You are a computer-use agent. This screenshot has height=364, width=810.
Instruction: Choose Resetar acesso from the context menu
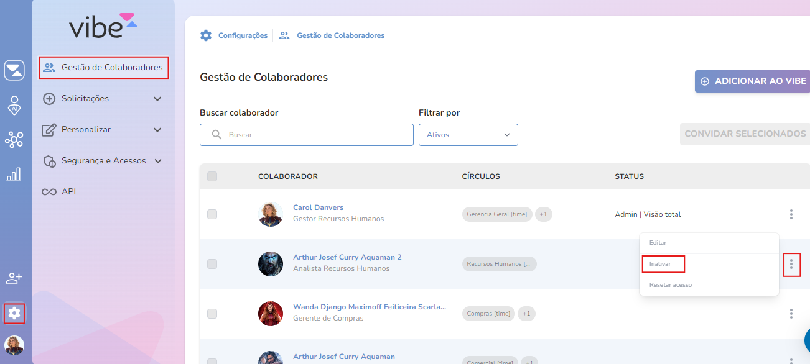[709, 285]
